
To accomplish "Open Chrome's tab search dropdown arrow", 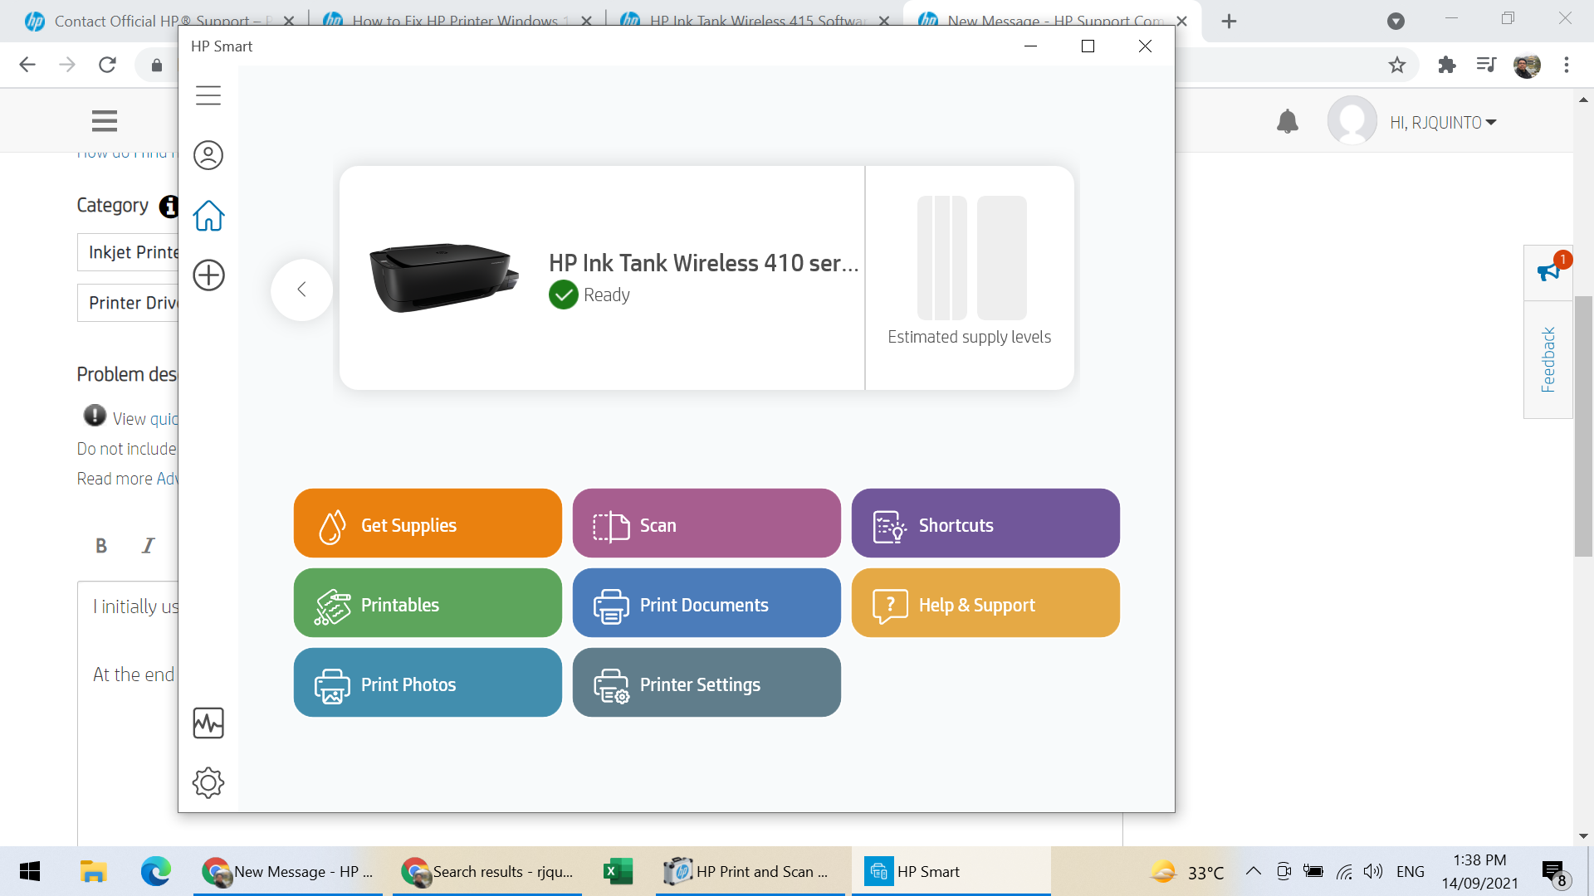I will pos(1396,21).
